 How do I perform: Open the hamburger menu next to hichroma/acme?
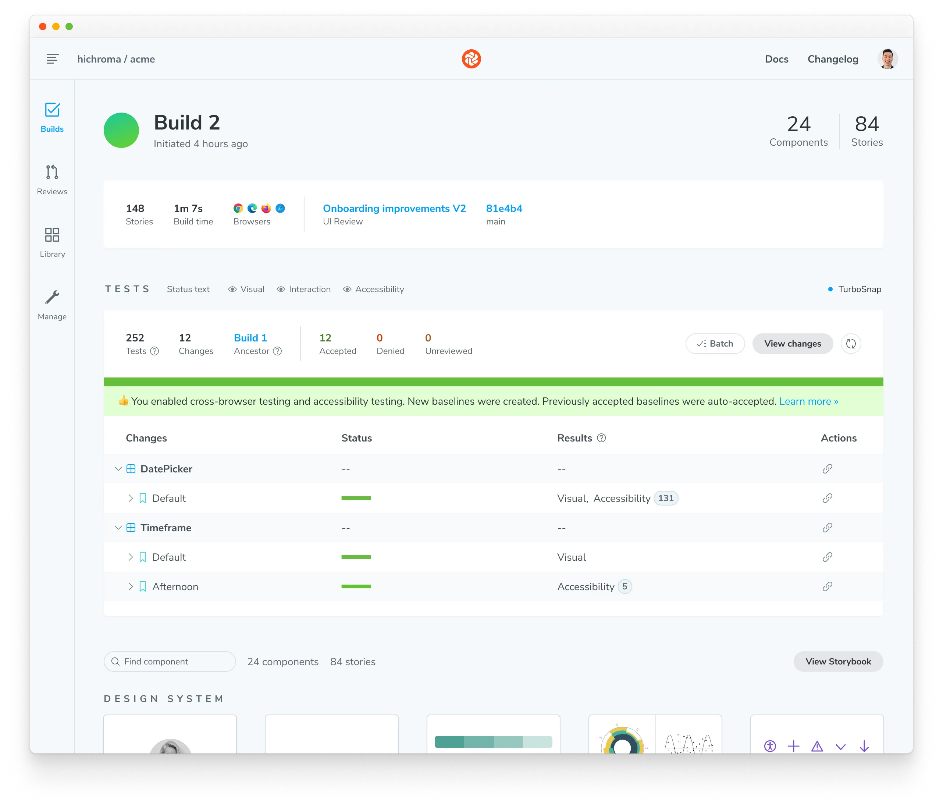point(52,59)
